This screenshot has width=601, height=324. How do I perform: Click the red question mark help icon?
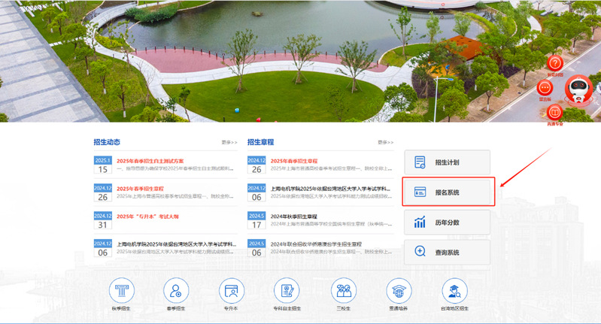(555, 63)
